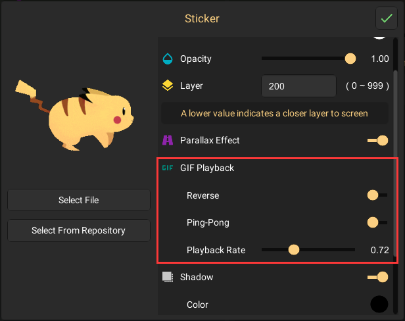Screen dimensions: 405x321
Task: Open the shadow Color swatch
Action: (x=379, y=304)
